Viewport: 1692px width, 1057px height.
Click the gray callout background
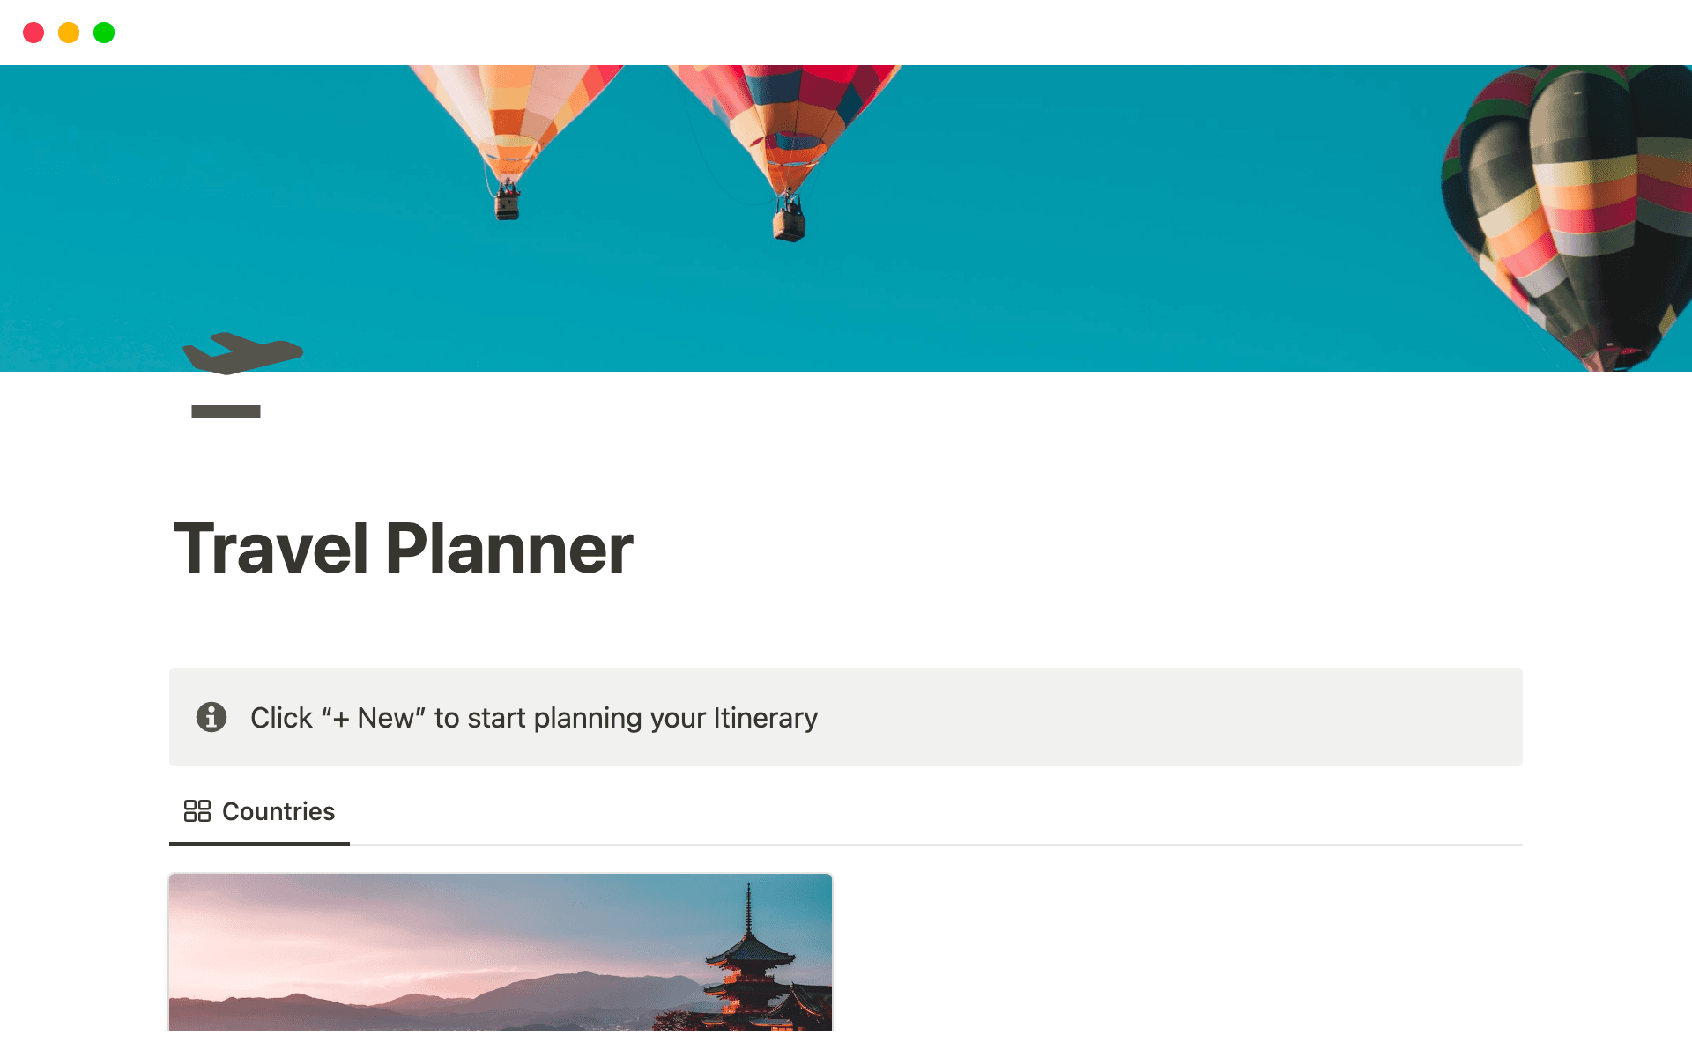(x=1234, y=717)
